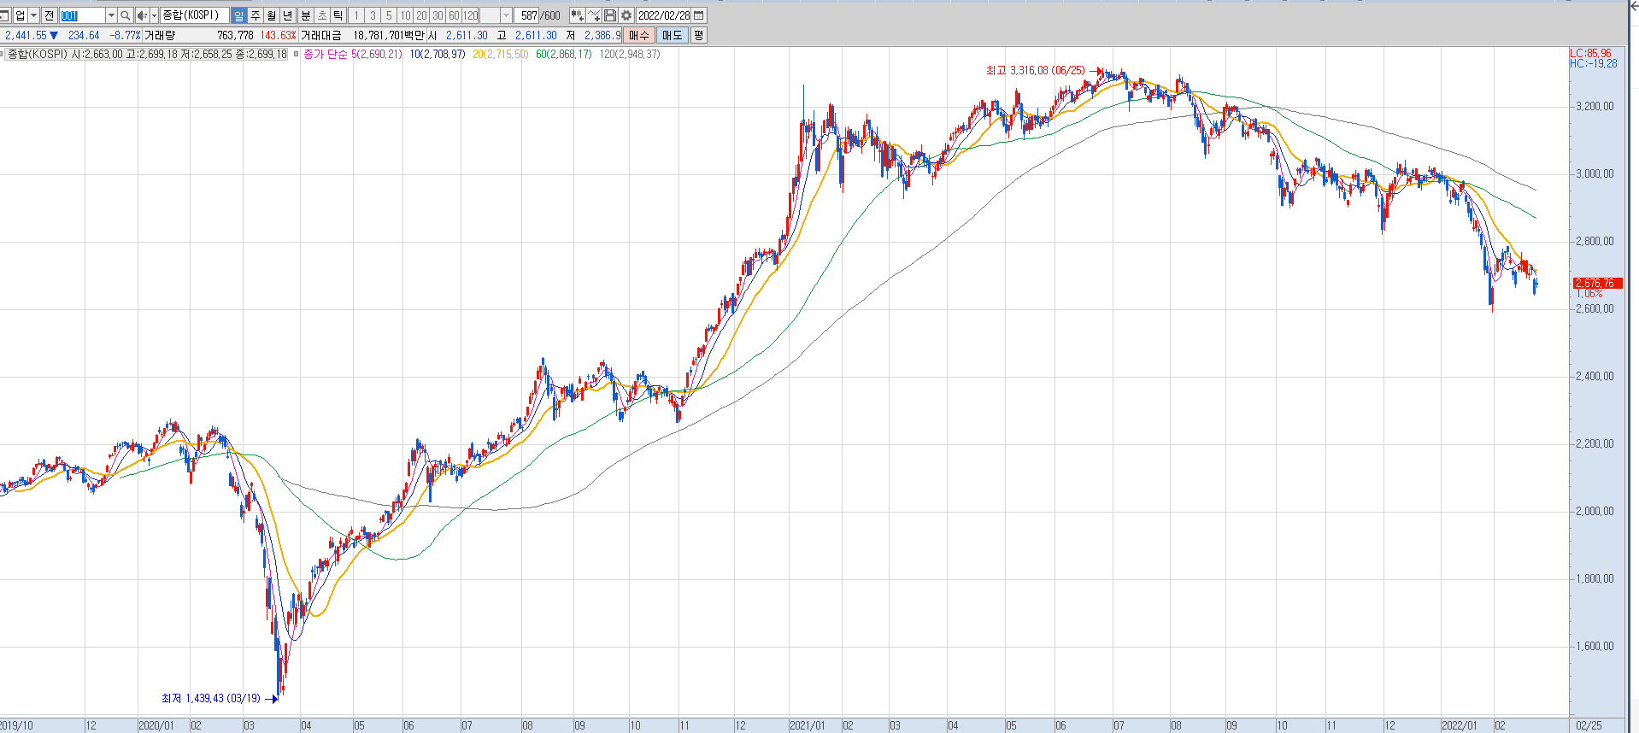This screenshot has width=1639, height=733.
Task: Open the interval dropdown after 120 button
Action: coord(506,15)
